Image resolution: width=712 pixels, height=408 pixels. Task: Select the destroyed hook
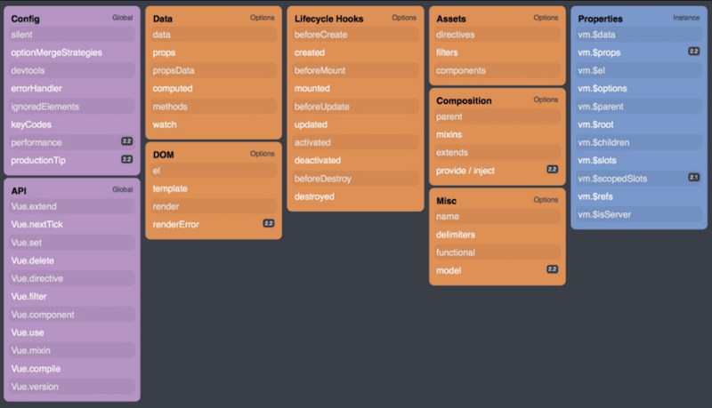coord(355,196)
